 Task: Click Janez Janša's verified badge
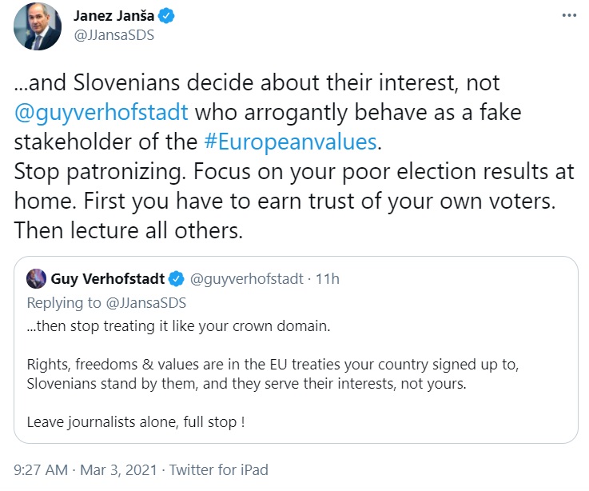click(x=169, y=16)
